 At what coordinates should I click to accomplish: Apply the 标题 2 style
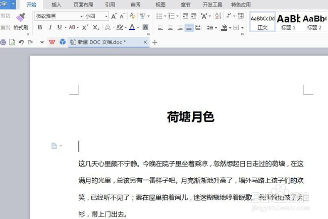314,22
